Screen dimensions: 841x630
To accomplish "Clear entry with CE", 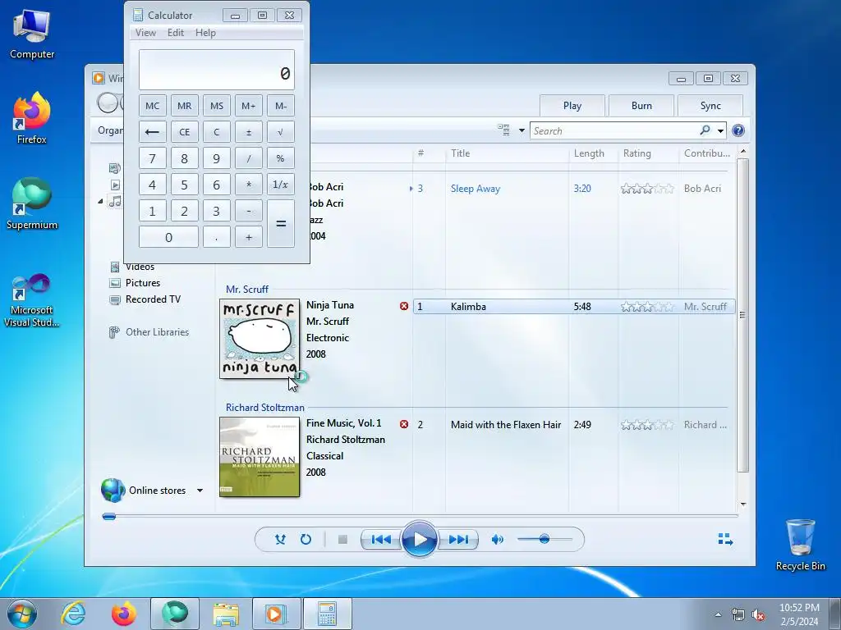I will 185,132.
